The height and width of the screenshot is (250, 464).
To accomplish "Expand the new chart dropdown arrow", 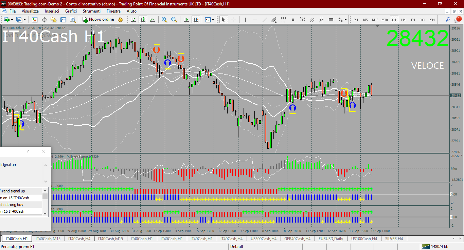I will coord(12,20).
